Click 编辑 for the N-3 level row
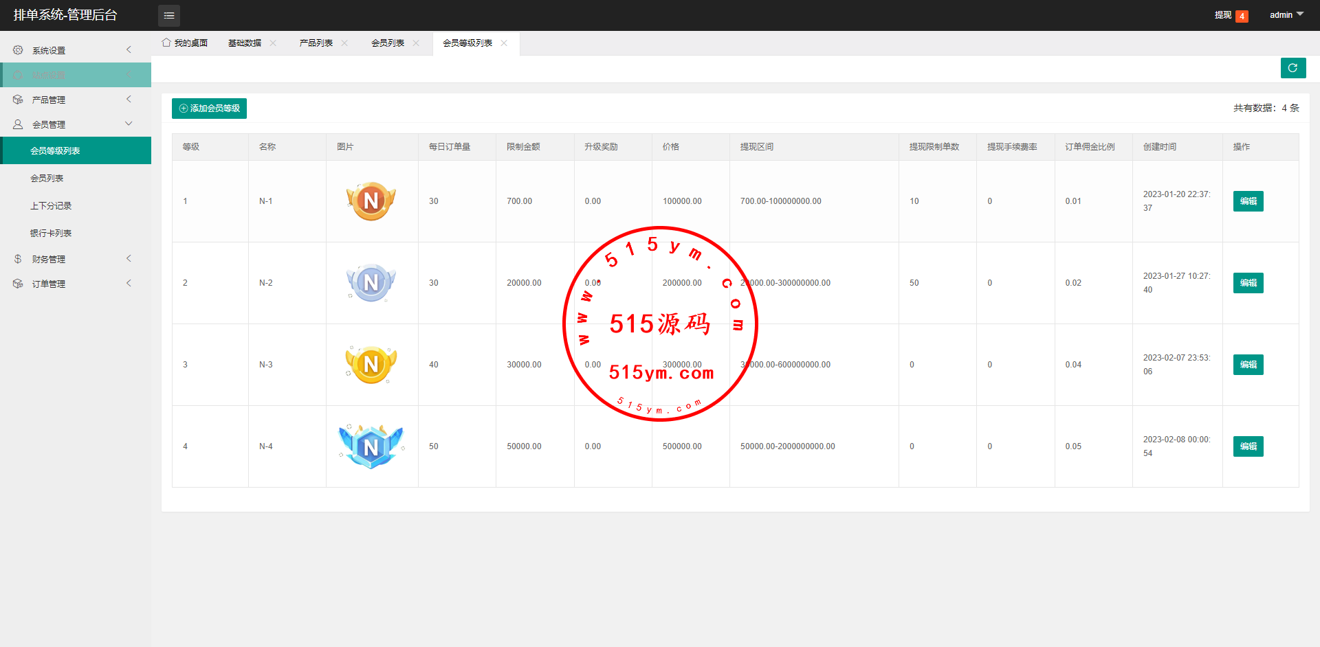 [1248, 365]
